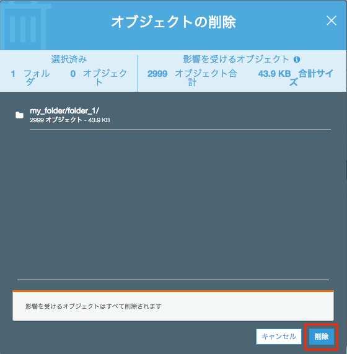347x354 pixels.
Task: Cancel deletion via the キャンセル button
Action: tap(279, 337)
